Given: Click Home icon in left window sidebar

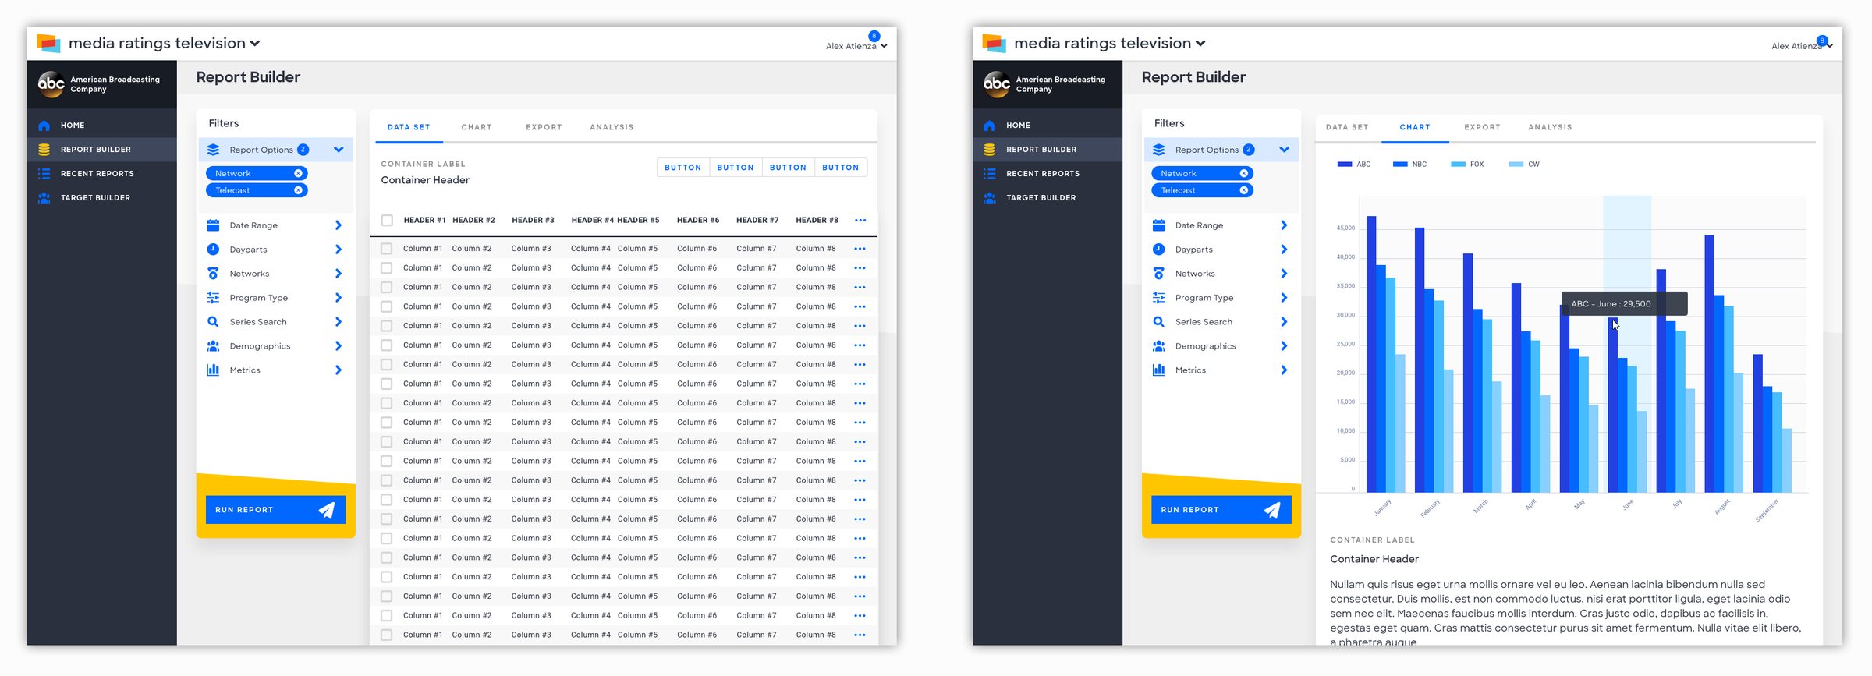Looking at the screenshot, I should [x=44, y=126].
